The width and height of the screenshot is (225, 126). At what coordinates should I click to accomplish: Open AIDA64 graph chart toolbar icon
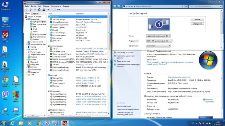pos(48,10)
